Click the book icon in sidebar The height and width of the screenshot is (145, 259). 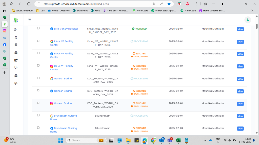point(16,45)
